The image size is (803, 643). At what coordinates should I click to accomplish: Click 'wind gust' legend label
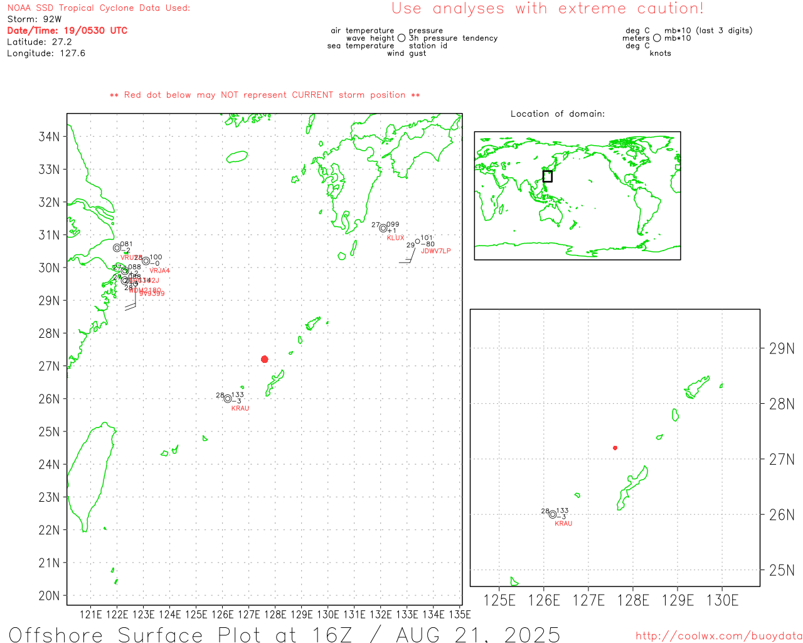click(x=407, y=53)
